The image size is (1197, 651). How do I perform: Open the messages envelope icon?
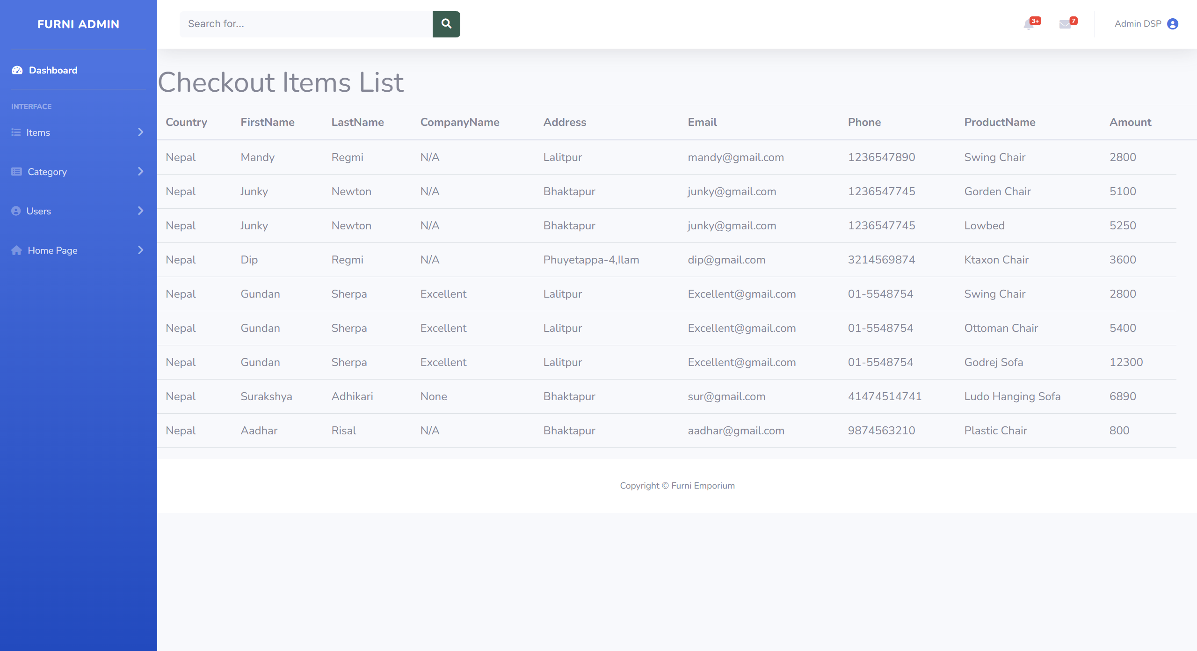1065,24
